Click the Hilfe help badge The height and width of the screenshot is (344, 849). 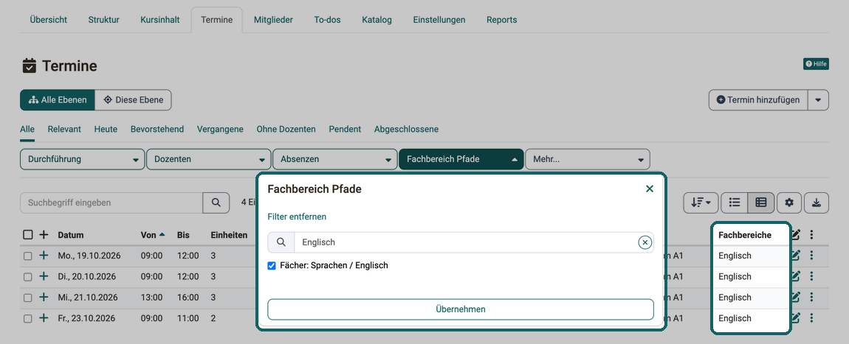[x=816, y=64]
